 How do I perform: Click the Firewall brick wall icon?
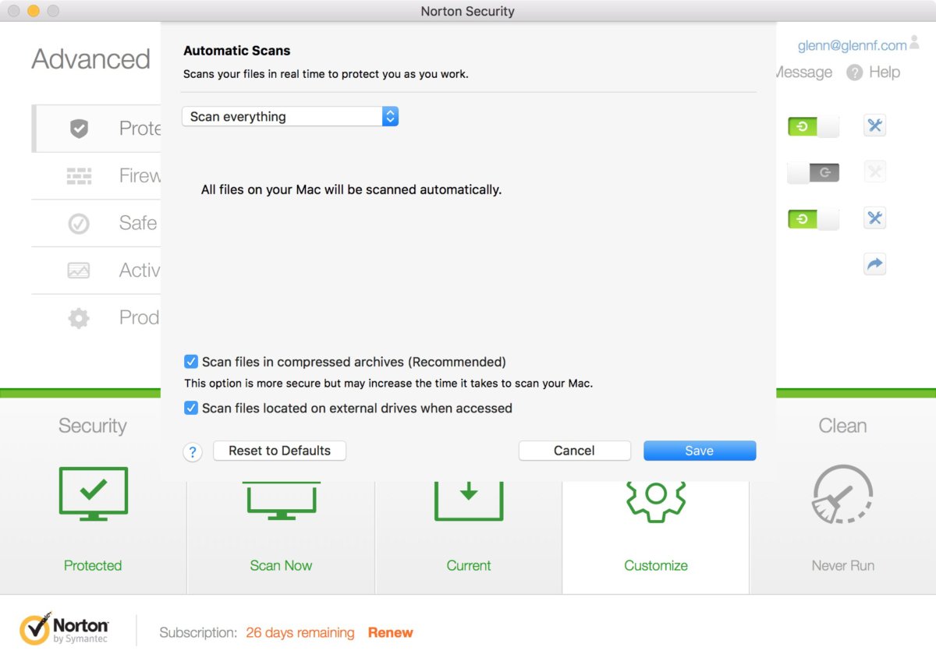click(79, 176)
